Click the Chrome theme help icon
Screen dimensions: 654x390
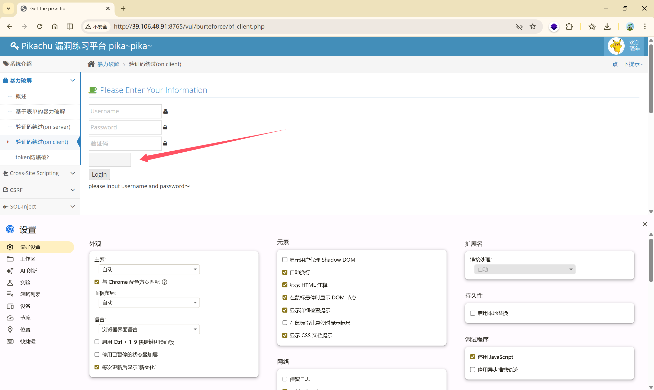[165, 282]
